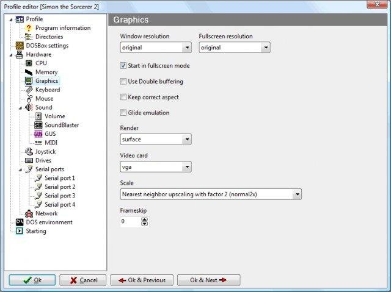The width and height of the screenshot is (391, 292).
Task: Open the Render dropdown
Action: [187, 139]
